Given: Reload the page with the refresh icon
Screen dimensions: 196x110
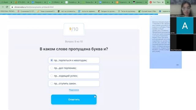Looking at the screenshot, I should point(7,7).
